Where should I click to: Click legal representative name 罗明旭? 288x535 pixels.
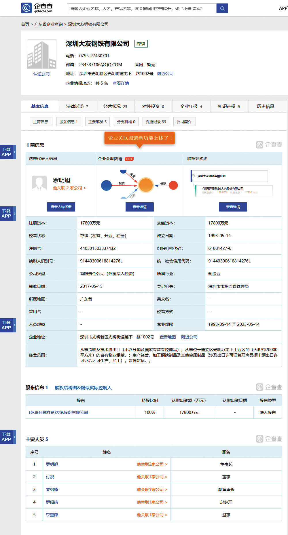62,180
